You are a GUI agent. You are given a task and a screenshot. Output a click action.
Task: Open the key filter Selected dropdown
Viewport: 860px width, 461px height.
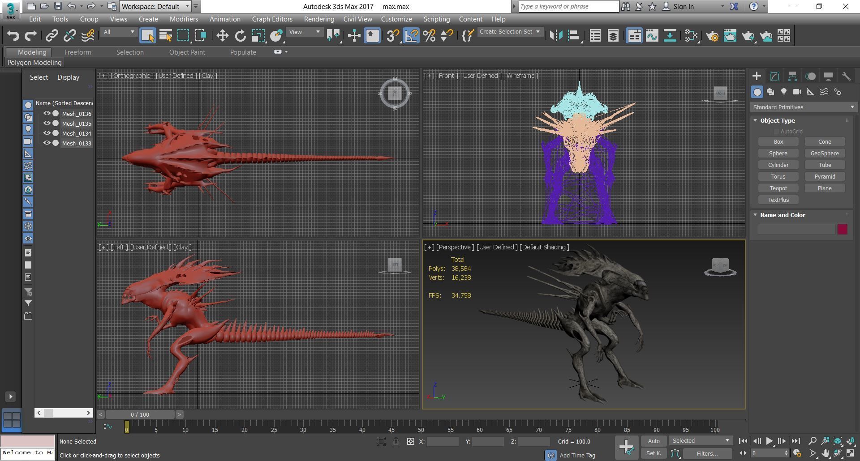point(701,441)
